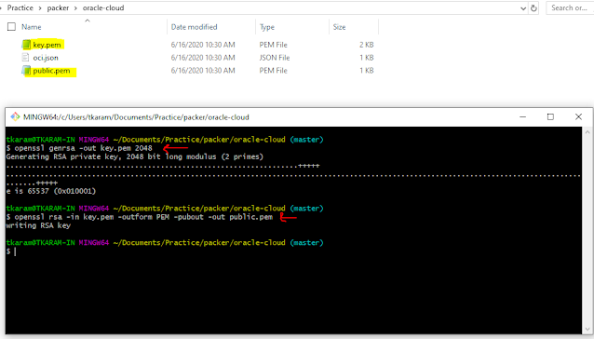Sort files by Name column
Viewport: 594px width, 339px height.
point(32,27)
